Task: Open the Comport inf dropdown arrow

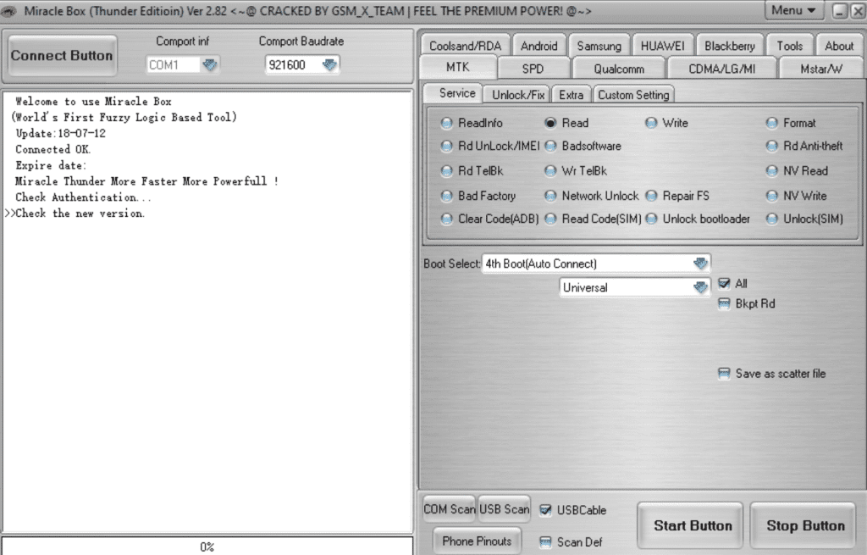Action: (x=210, y=64)
